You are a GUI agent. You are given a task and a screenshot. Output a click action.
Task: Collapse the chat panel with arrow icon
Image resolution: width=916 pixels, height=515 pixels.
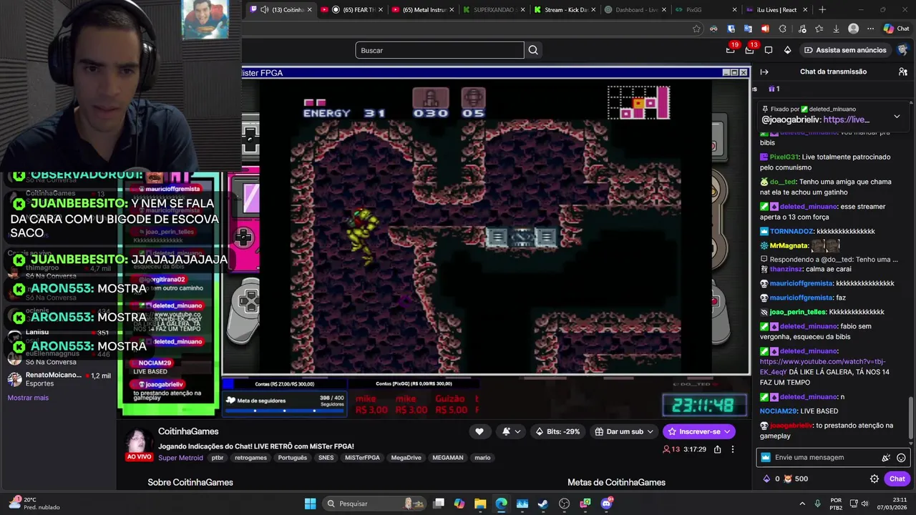764,72
